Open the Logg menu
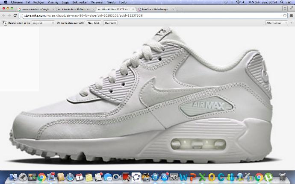The image size is (295, 184). pyautogui.click(x=65, y=2)
